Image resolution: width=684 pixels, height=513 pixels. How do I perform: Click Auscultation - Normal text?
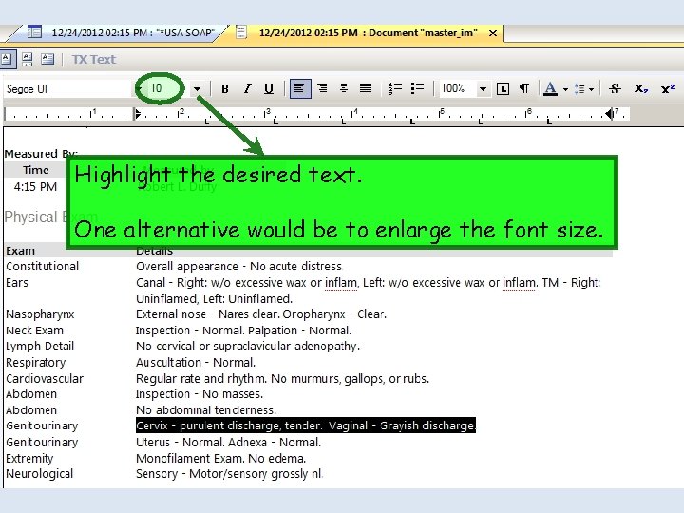click(x=196, y=363)
